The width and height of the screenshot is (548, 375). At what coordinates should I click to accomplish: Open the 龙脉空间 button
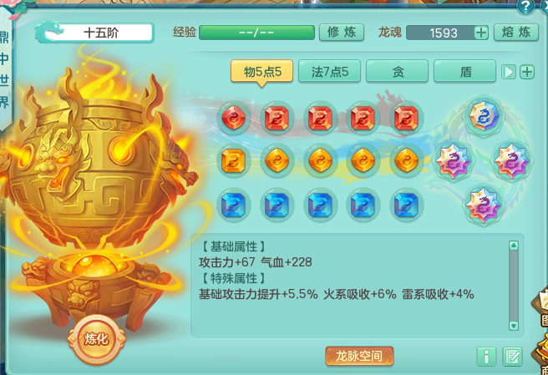click(x=359, y=356)
